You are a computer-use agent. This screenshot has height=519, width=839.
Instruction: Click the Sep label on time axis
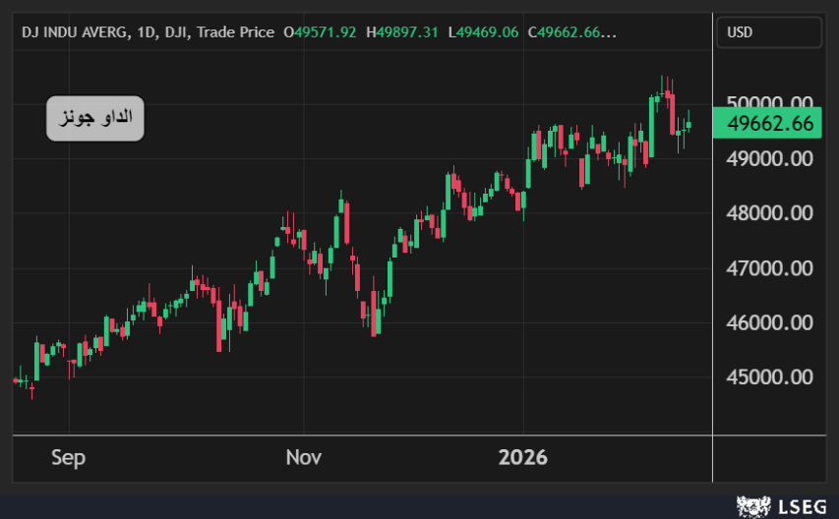68,458
